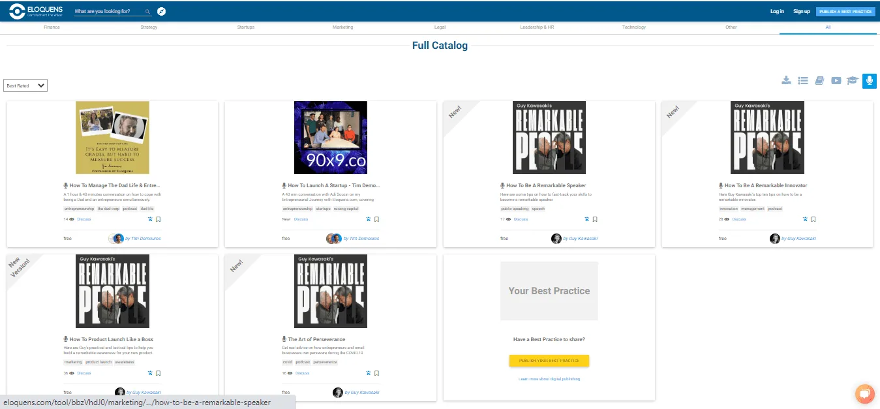Viewport: 880px width, 409px height.
Task: Filter by the video play icon
Action: click(836, 80)
